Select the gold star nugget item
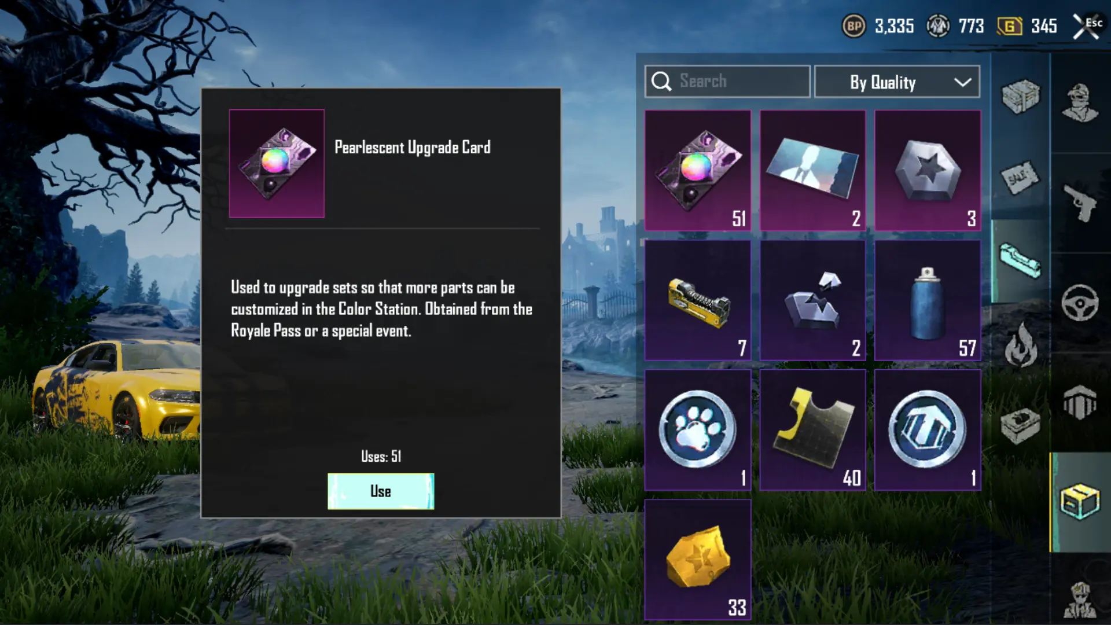Image resolution: width=1111 pixels, height=625 pixels. [x=698, y=560]
